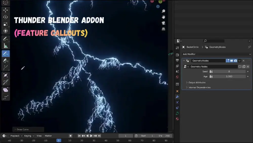The height and width of the screenshot is (143, 253).
Task: Click the Age value slider
Action: [229, 76]
